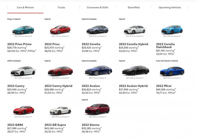Open the 2023 Camry title link
The image size is (197, 139).
[x=16, y=86]
